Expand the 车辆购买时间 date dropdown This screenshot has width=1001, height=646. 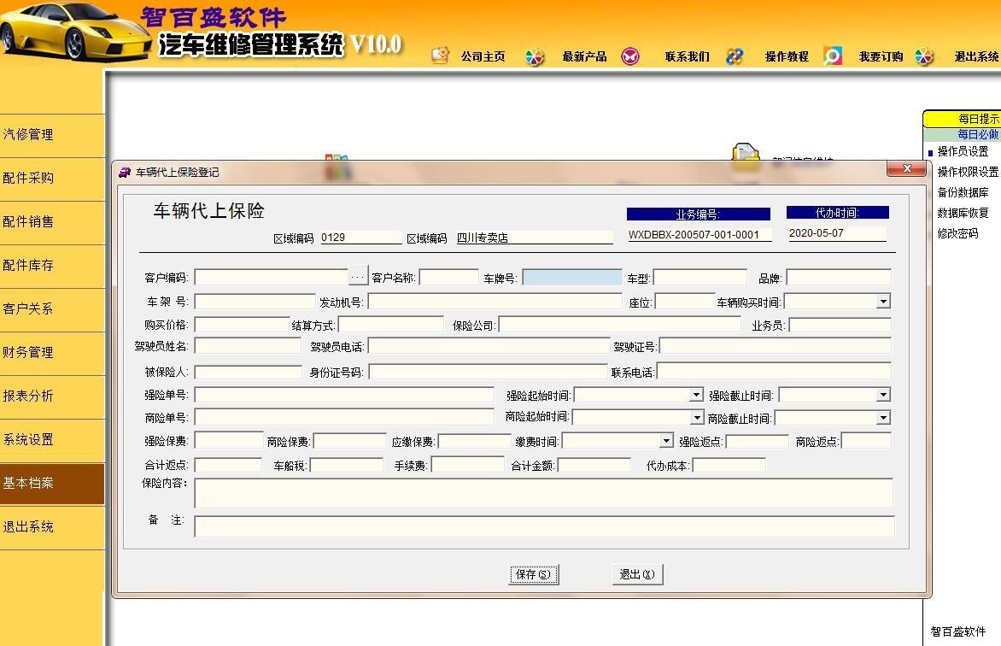[883, 302]
